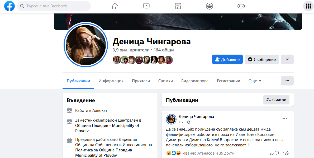Click the briefcase icon beside Предишна работа
Image resolution: width=314 pixels, height=158 pixels.
pyautogui.click(x=69, y=140)
